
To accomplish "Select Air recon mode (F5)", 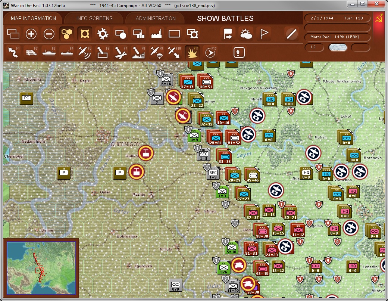I will 85,52.
